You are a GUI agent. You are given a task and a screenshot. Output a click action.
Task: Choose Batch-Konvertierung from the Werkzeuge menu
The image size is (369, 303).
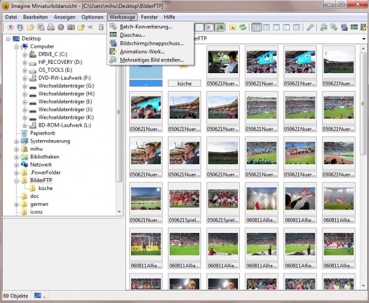[146, 26]
